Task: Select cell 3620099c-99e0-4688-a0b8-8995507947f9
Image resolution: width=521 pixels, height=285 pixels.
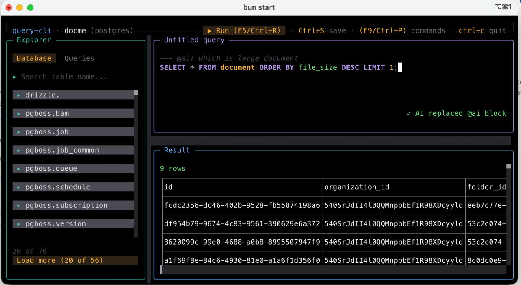Action: point(242,242)
